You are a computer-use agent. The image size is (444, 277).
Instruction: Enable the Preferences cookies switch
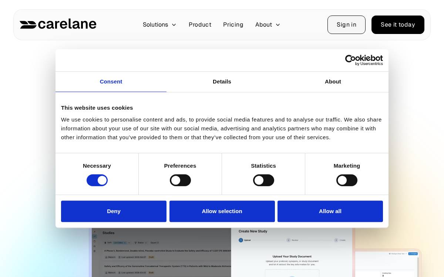tap(180, 180)
